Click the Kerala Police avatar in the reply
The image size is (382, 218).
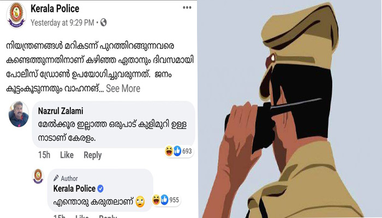(38, 176)
